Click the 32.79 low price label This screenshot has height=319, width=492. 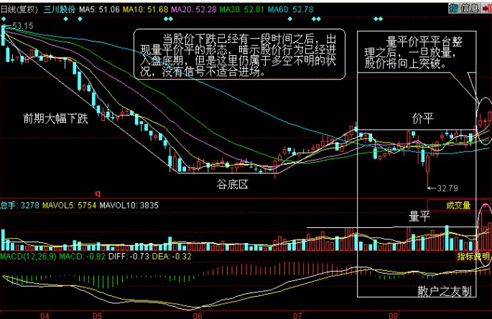coord(447,188)
